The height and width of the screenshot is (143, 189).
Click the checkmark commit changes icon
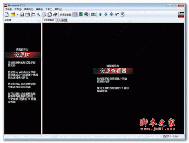tap(117, 14)
